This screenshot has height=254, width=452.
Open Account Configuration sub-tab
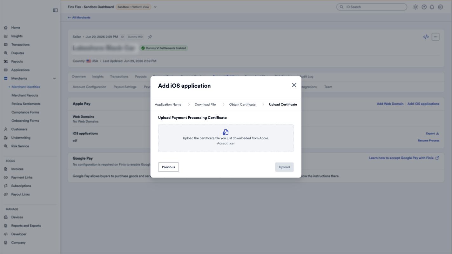pos(89,87)
